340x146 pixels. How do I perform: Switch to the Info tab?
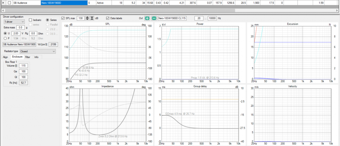pos(36,57)
